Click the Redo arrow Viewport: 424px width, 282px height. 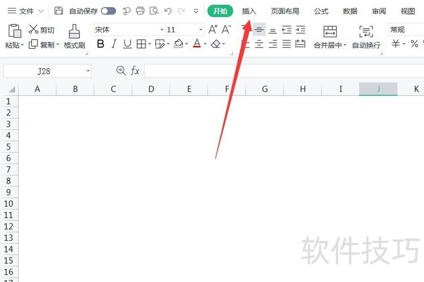[x=181, y=11]
